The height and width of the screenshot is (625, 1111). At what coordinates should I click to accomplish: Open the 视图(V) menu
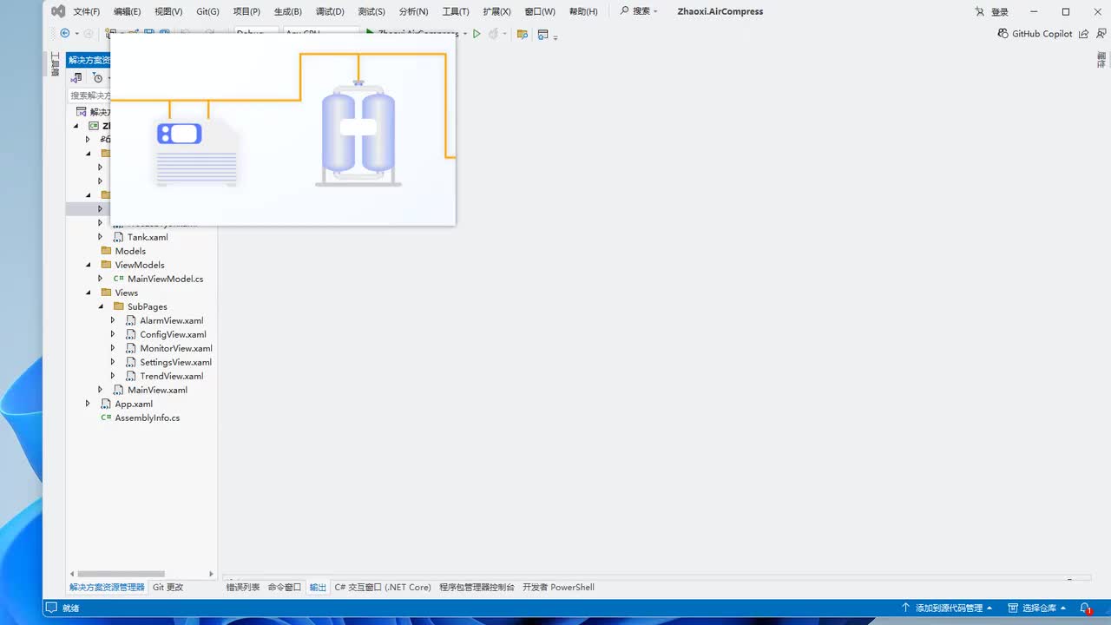(168, 12)
